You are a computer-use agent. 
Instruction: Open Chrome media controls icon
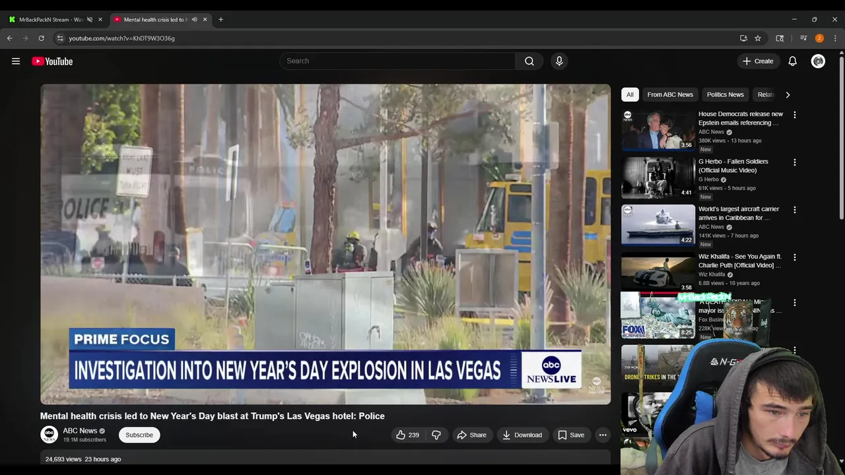[803, 38]
